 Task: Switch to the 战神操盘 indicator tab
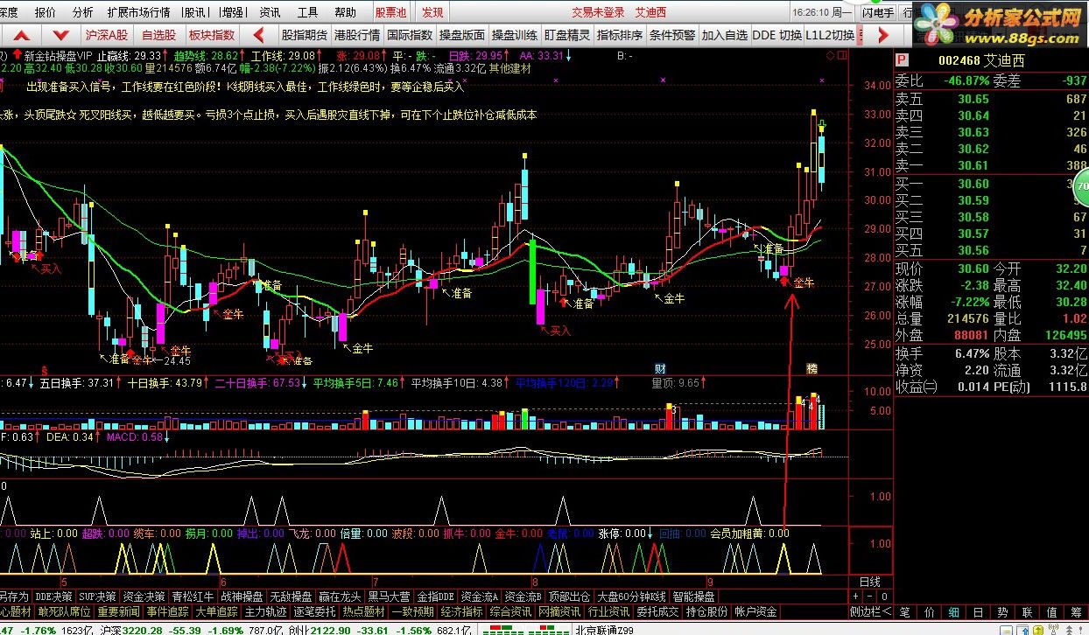click(242, 597)
